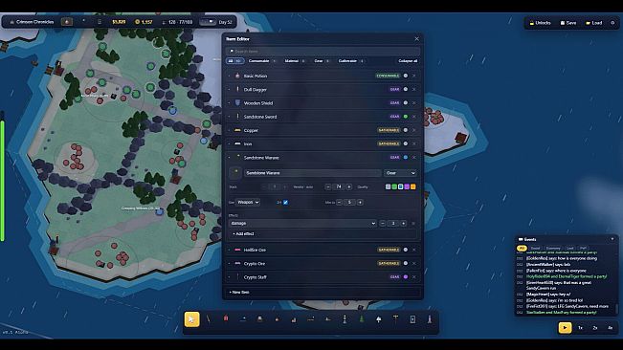Select the door/portal frame tool

coord(412,319)
